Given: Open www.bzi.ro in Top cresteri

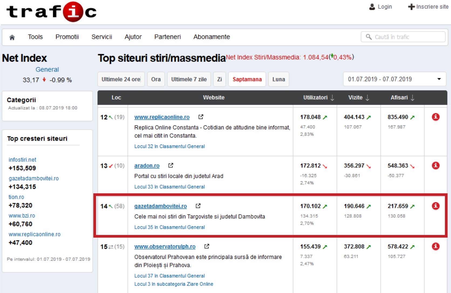Looking at the screenshot, I should tap(22, 216).
